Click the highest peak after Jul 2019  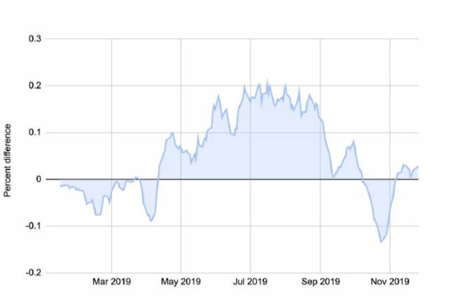click(x=267, y=80)
